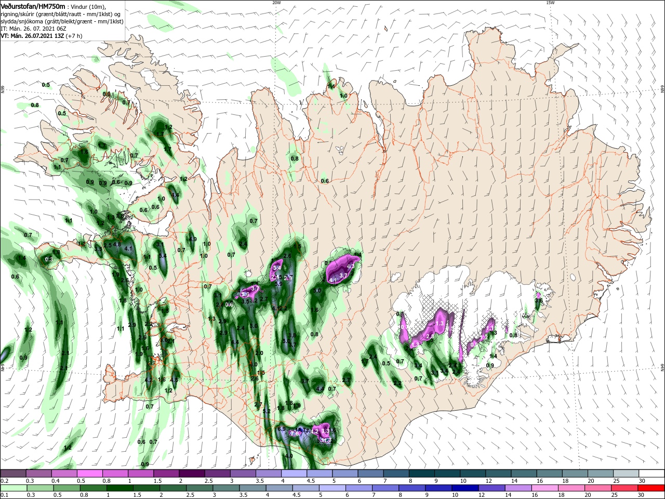Pick the white swatch after snow-legend 30
The width and height of the screenshot is (665, 499).
pyautogui.click(x=651, y=473)
